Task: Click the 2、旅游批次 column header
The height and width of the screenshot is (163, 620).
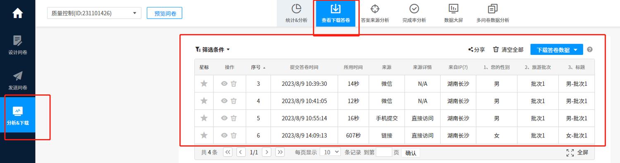Action: tap(538, 67)
